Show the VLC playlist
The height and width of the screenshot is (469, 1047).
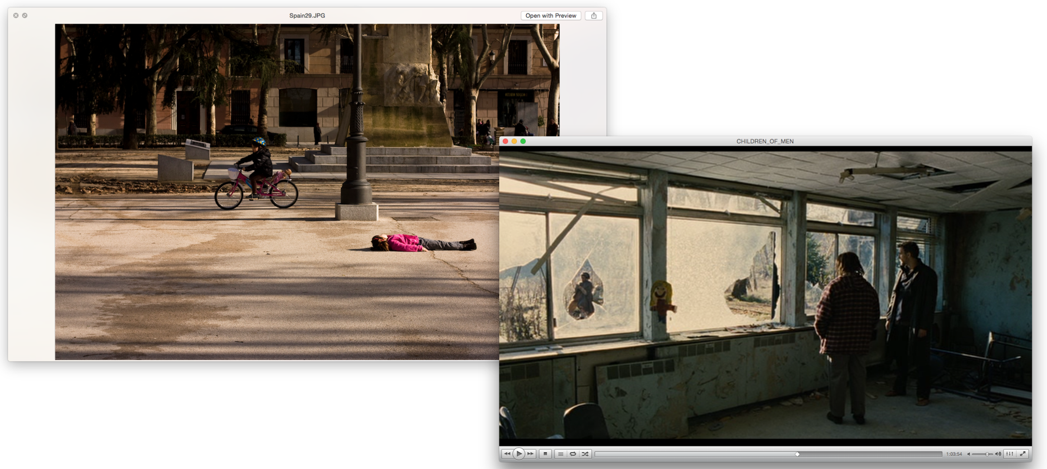coord(560,454)
